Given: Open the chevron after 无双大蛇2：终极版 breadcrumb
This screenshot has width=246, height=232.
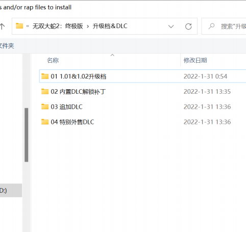Looking at the screenshot, I should (x=88, y=27).
